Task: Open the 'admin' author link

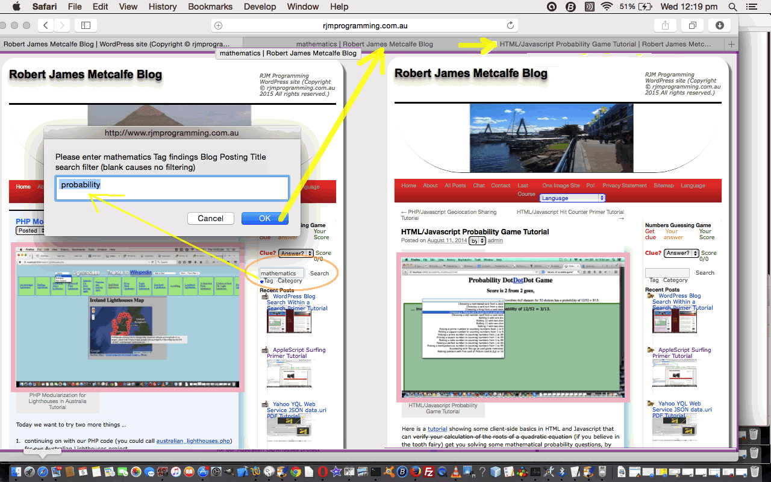Action: (495, 240)
